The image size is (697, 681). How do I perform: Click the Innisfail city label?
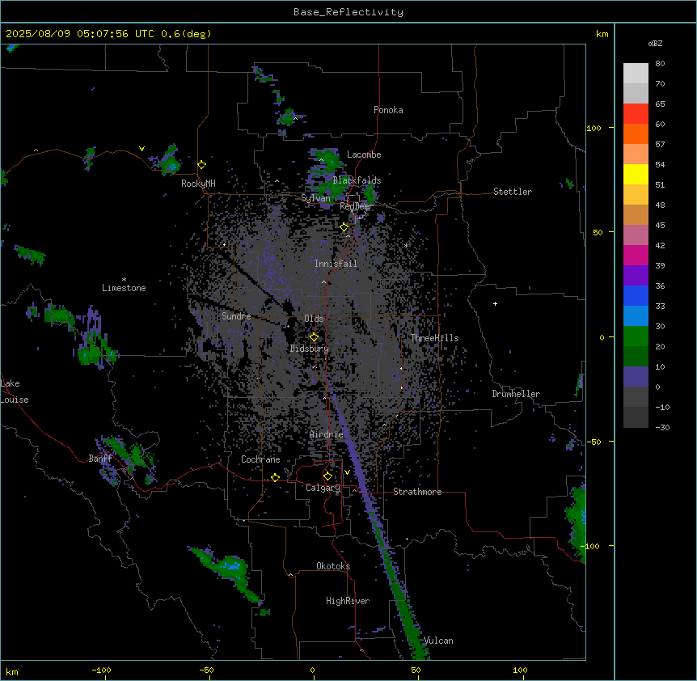[336, 264]
